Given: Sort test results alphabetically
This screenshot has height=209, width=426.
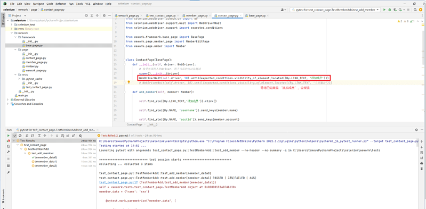Looking at the screenshot, I should [x=27, y=136].
